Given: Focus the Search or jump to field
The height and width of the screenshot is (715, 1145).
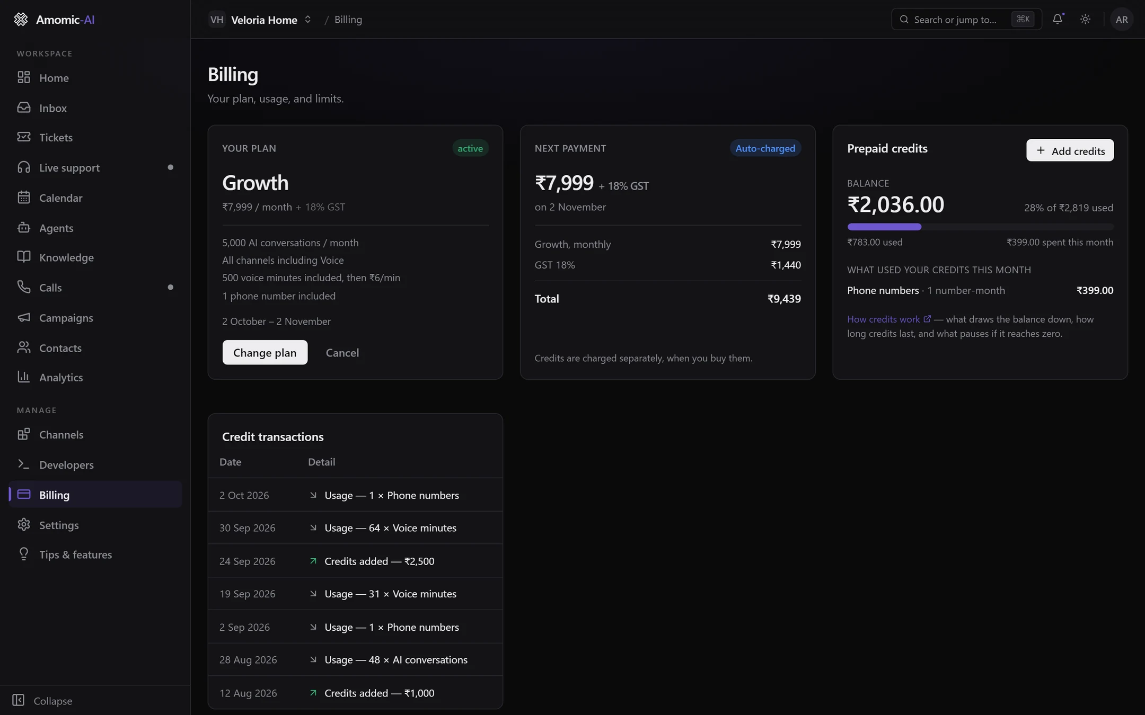Looking at the screenshot, I should [x=966, y=20].
